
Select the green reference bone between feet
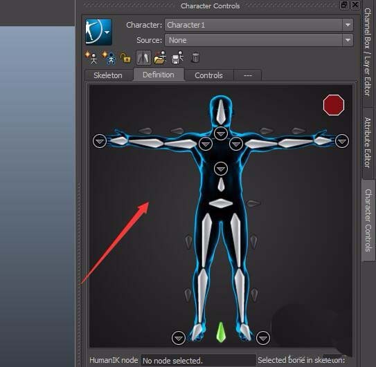pyautogui.click(x=221, y=332)
